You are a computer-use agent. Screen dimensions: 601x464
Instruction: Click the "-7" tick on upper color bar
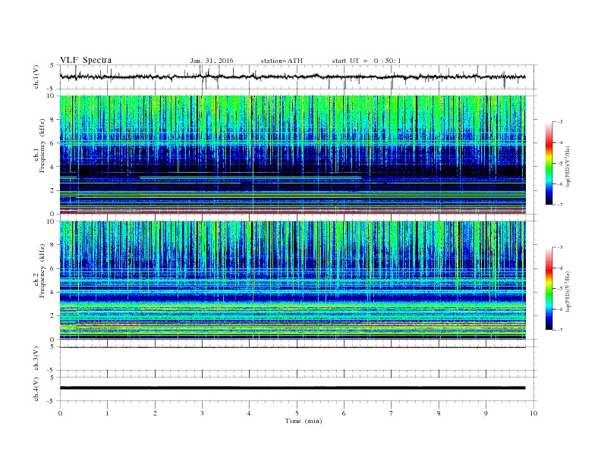[559, 205]
